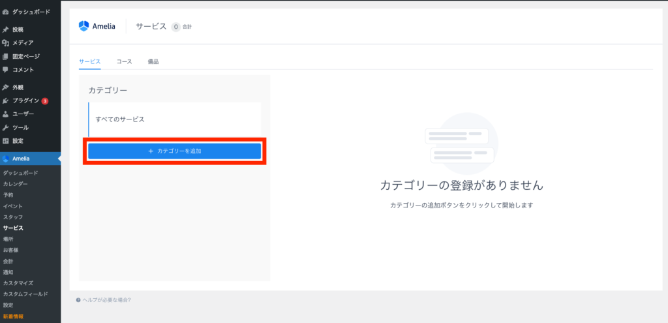Open Amelia スタッフ submenu item

click(x=13, y=217)
